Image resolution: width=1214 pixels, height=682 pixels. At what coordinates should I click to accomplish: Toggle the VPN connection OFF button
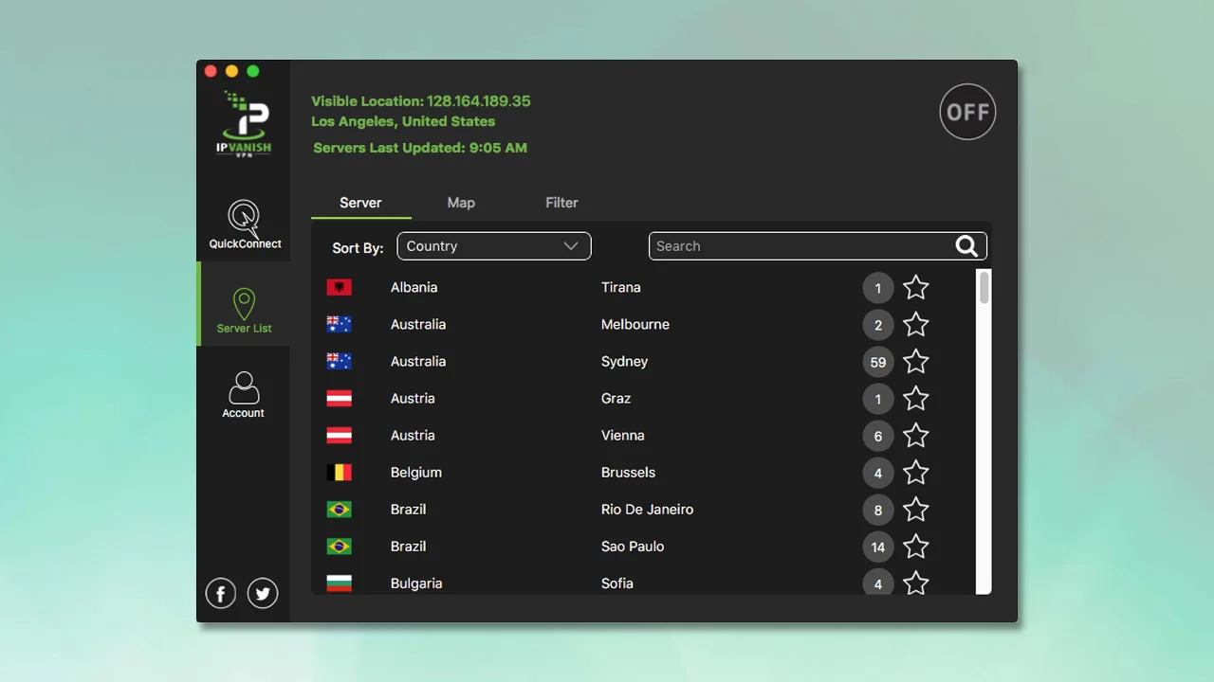click(x=967, y=112)
